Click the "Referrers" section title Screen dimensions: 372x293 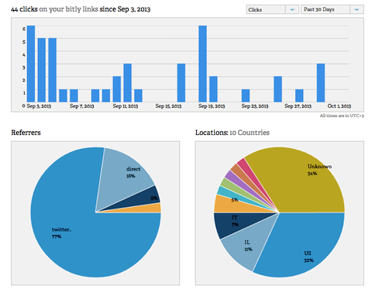click(26, 133)
